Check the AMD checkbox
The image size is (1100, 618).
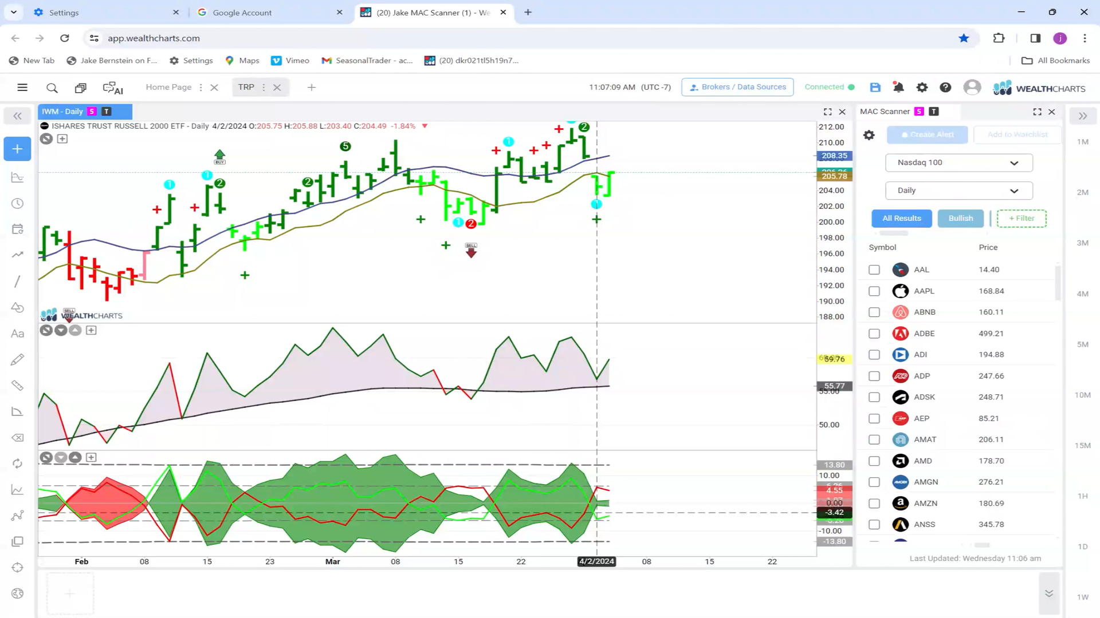point(874,461)
